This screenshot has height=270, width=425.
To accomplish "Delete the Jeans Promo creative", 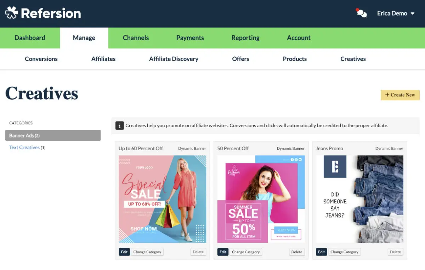I will coord(395,252).
